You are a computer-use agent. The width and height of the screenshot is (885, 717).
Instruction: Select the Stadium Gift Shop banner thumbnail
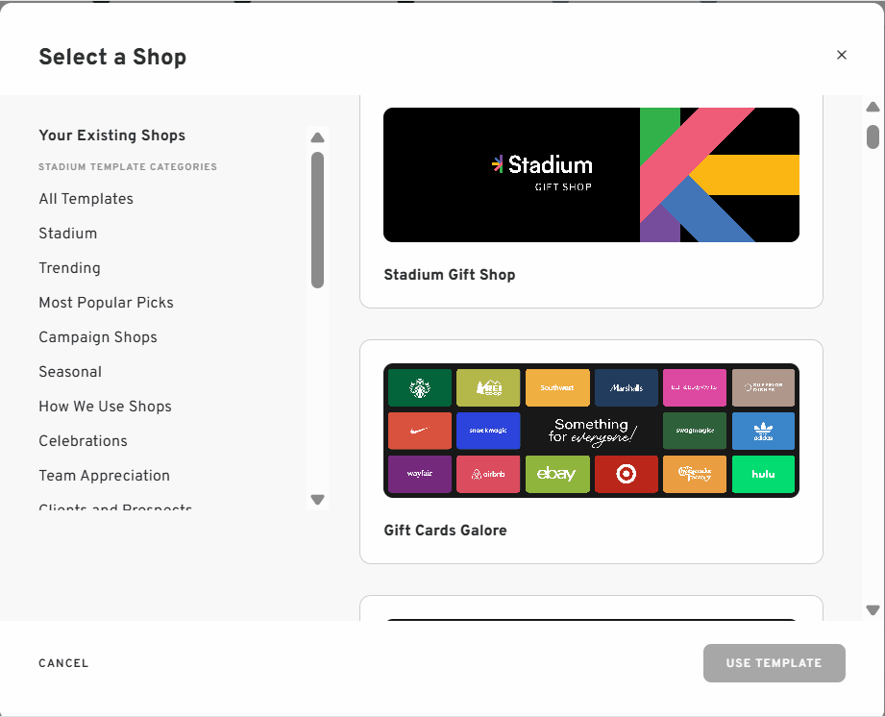point(591,175)
